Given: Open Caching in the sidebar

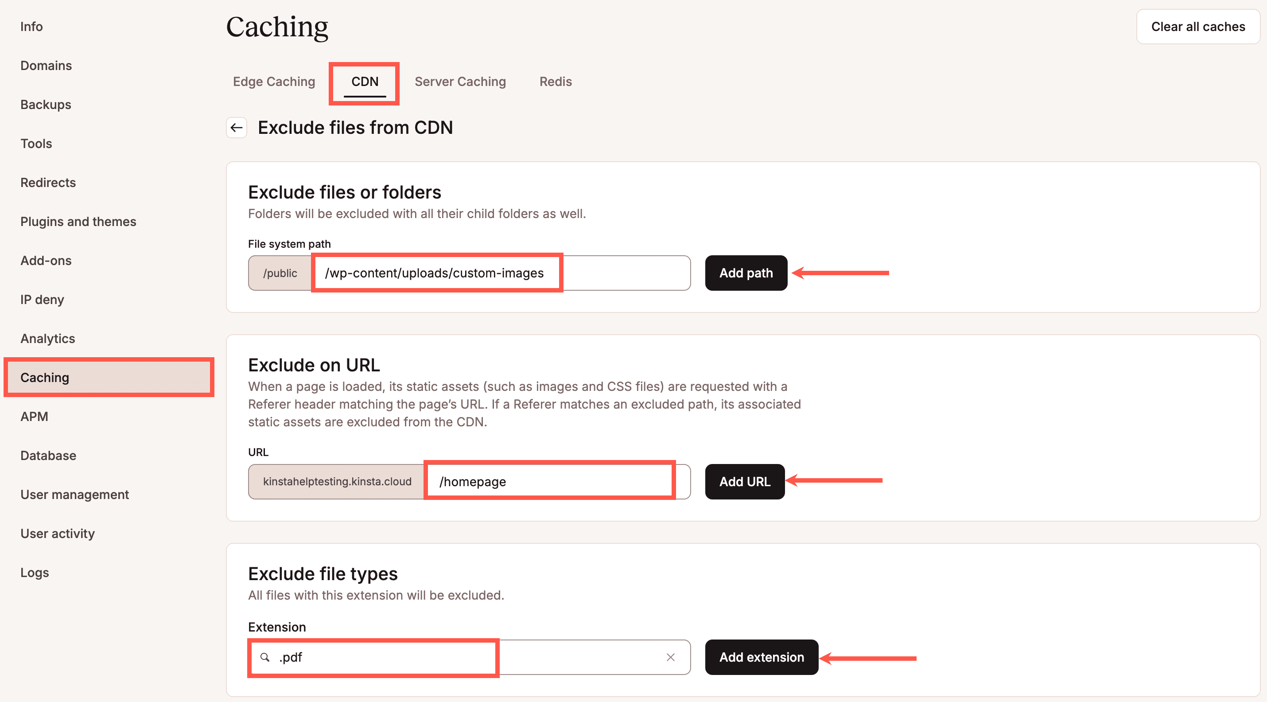Looking at the screenshot, I should click(45, 377).
